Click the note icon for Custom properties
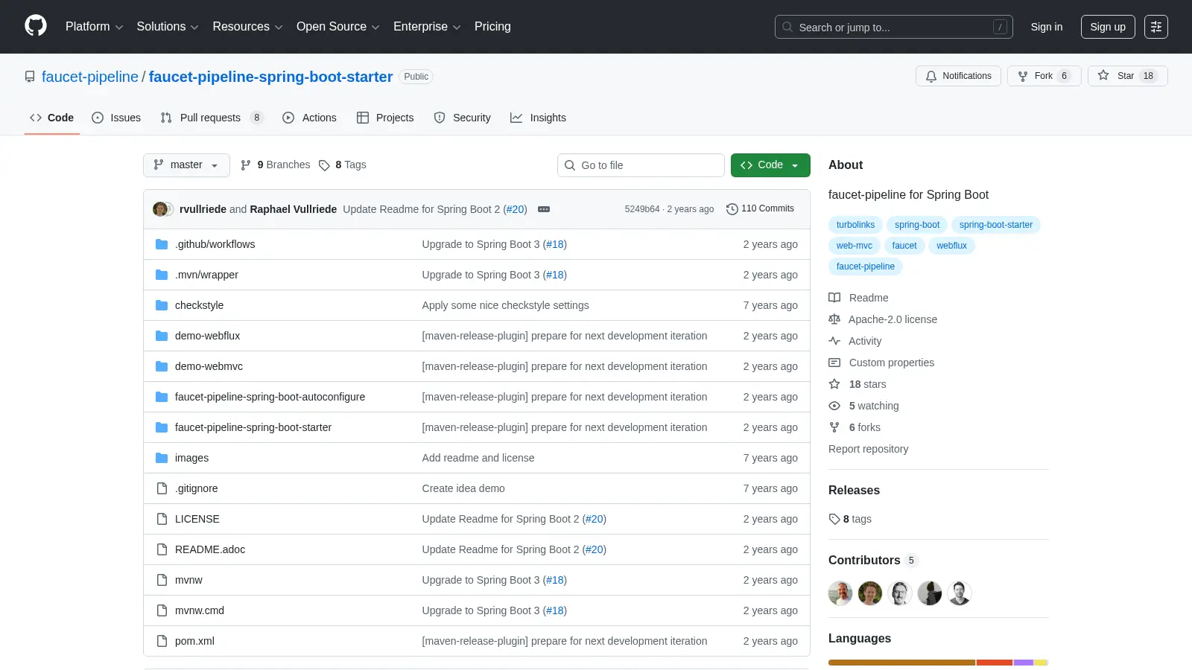 click(834, 363)
